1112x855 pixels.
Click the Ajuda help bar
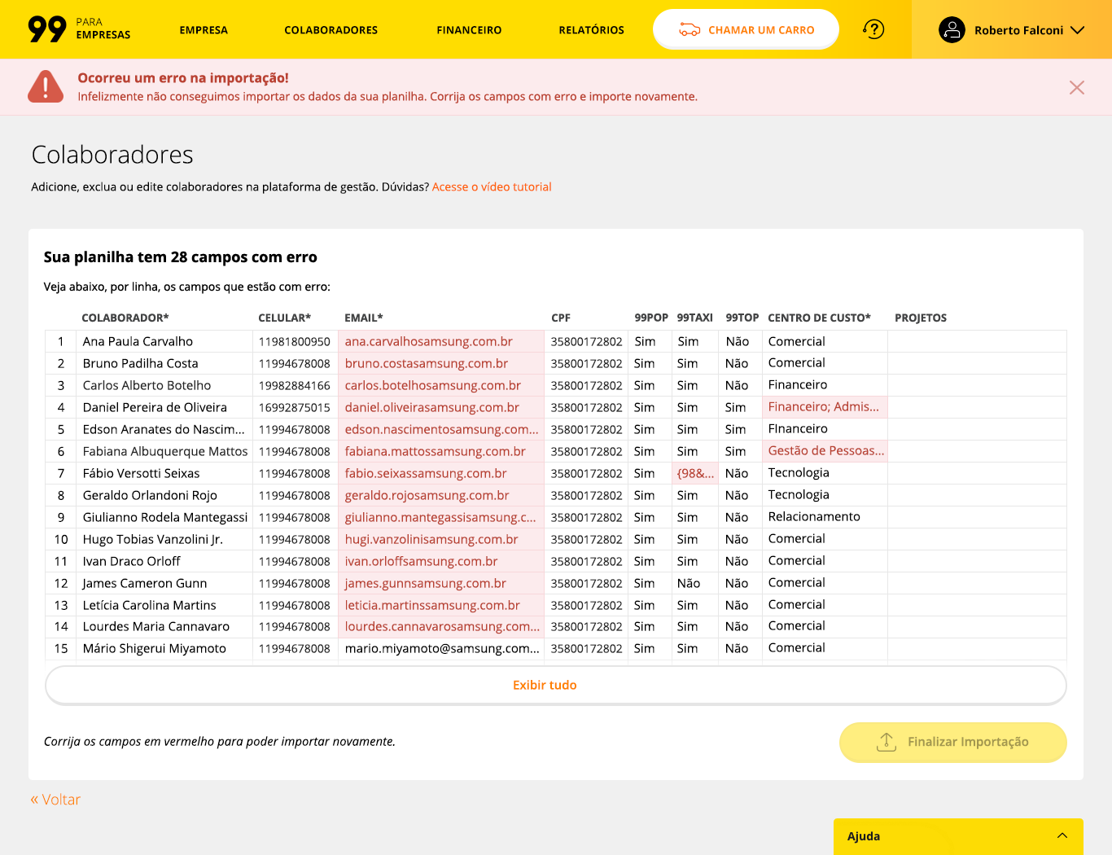click(958, 836)
